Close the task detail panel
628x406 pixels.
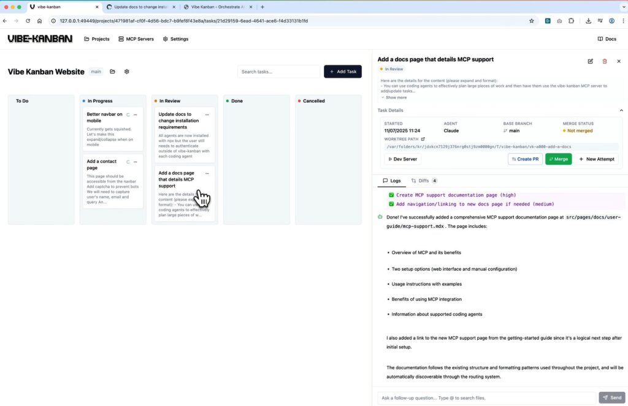click(619, 61)
